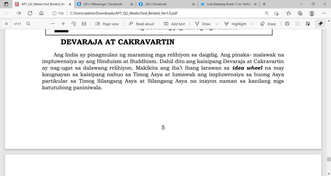The image size is (331, 176).
Task: Expand the Highlight color dropdown arrow
Action: [252, 24]
